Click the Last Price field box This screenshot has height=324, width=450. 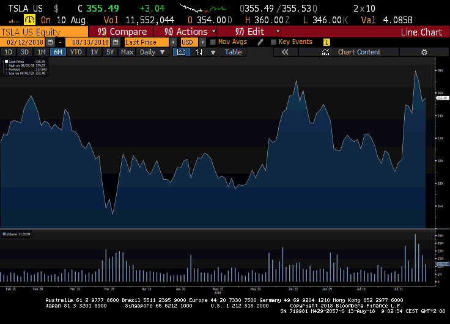(x=147, y=42)
